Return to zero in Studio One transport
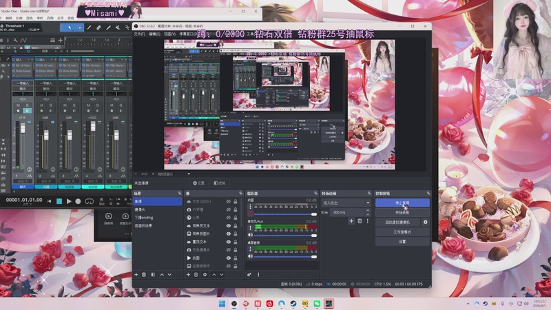 (49, 201)
